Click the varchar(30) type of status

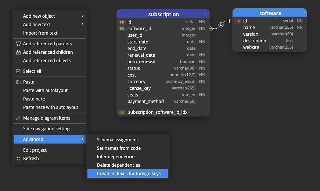[185, 68]
